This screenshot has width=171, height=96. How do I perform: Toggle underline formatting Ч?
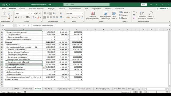(x=22, y=17)
